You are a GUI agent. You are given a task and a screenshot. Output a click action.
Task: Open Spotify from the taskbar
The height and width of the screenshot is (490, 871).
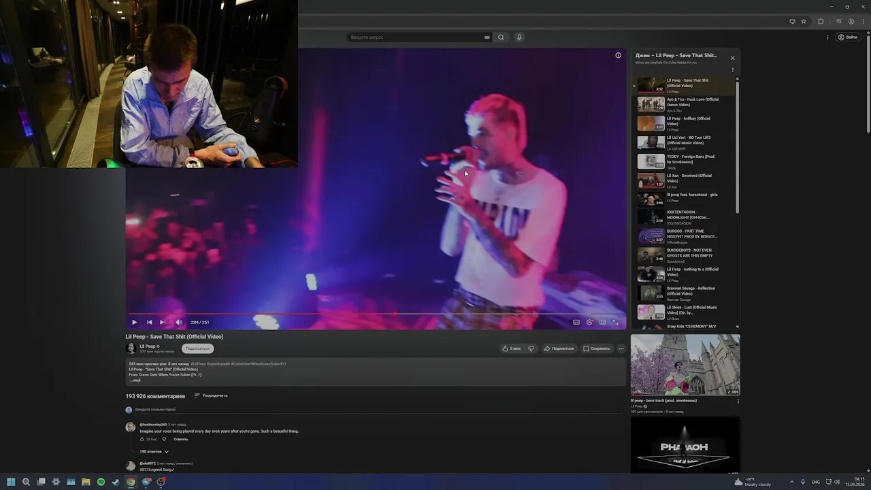click(x=101, y=482)
